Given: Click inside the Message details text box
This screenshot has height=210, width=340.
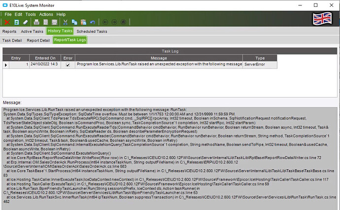Looking at the screenshot, I should 170,158.
